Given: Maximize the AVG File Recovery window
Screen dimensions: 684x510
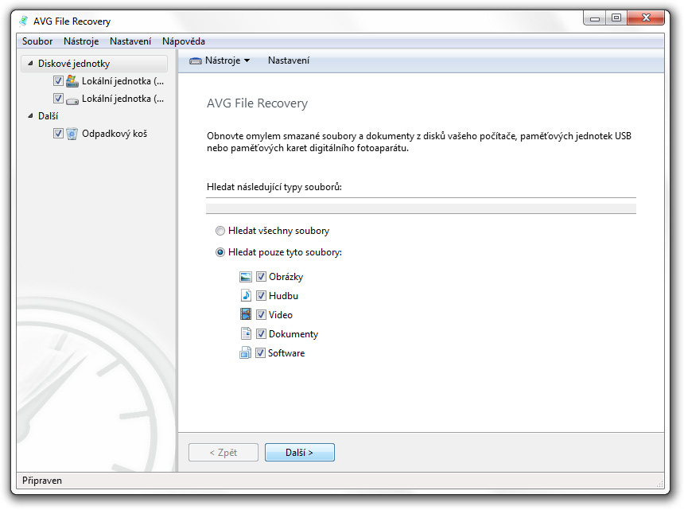Looking at the screenshot, I should point(616,18).
